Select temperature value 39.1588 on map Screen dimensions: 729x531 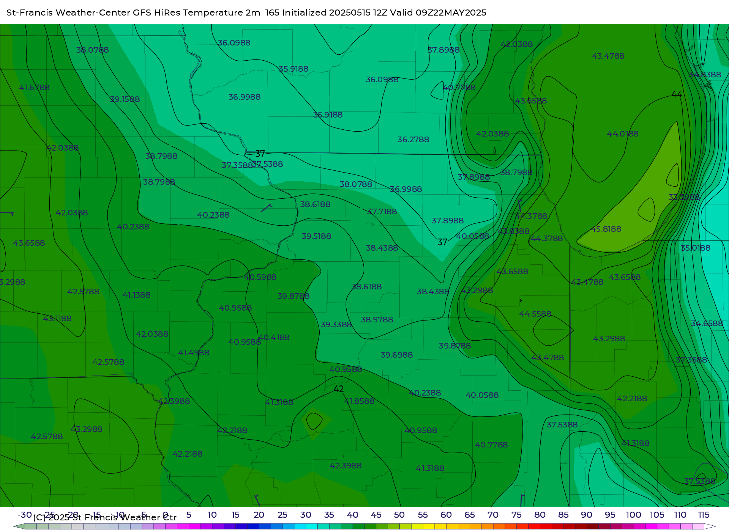125,99
